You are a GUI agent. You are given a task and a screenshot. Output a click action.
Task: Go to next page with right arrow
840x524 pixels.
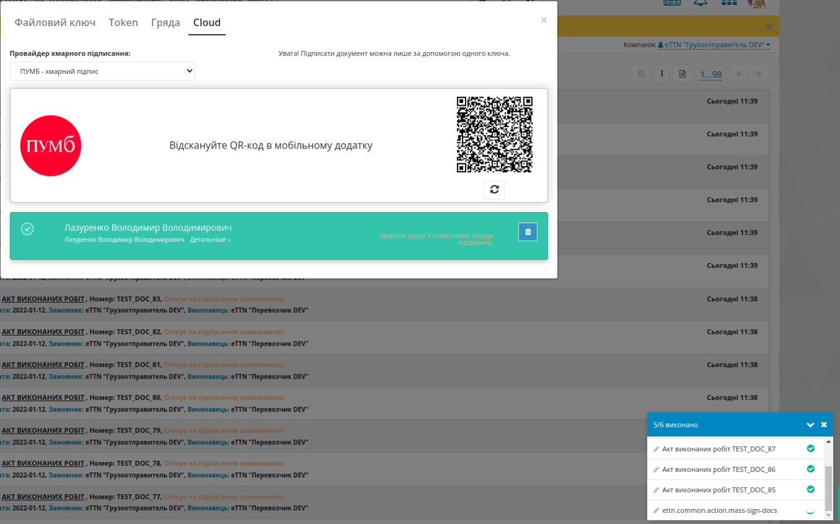(x=759, y=74)
